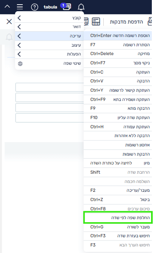
Task: Open the notifications bell in top bar
Action: tap(81, 7)
